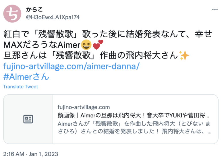Open the 2:16 AM timestamp

click(14, 154)
